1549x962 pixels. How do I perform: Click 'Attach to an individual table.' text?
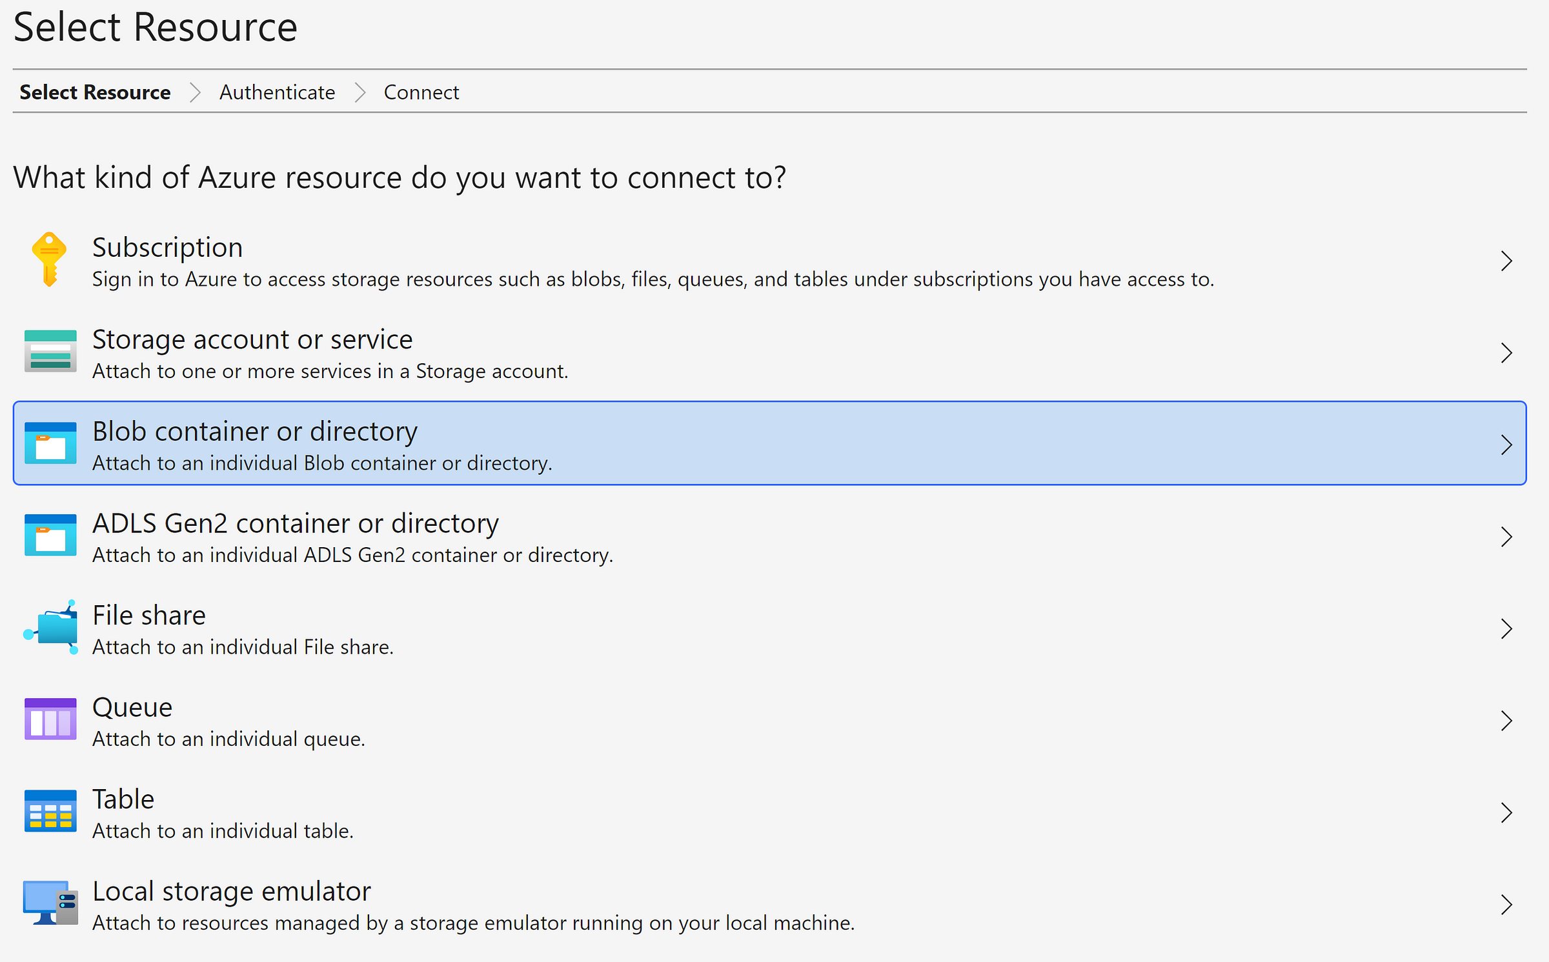(223, 831)
